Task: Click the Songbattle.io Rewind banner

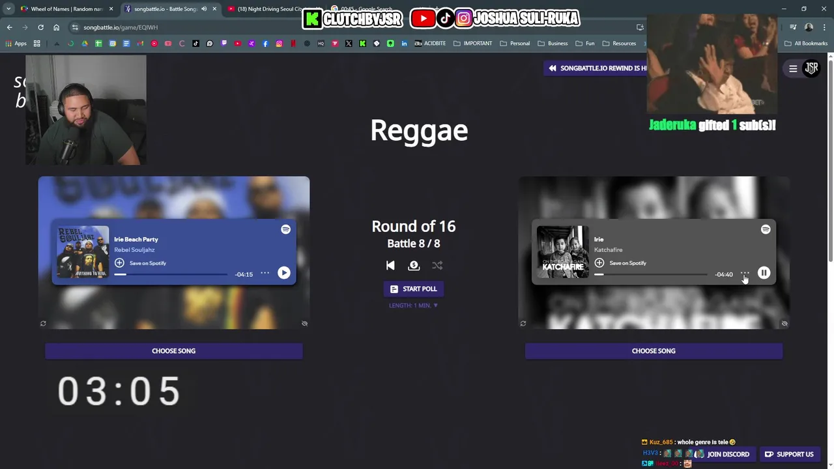Action: click(x=596, y=68)
